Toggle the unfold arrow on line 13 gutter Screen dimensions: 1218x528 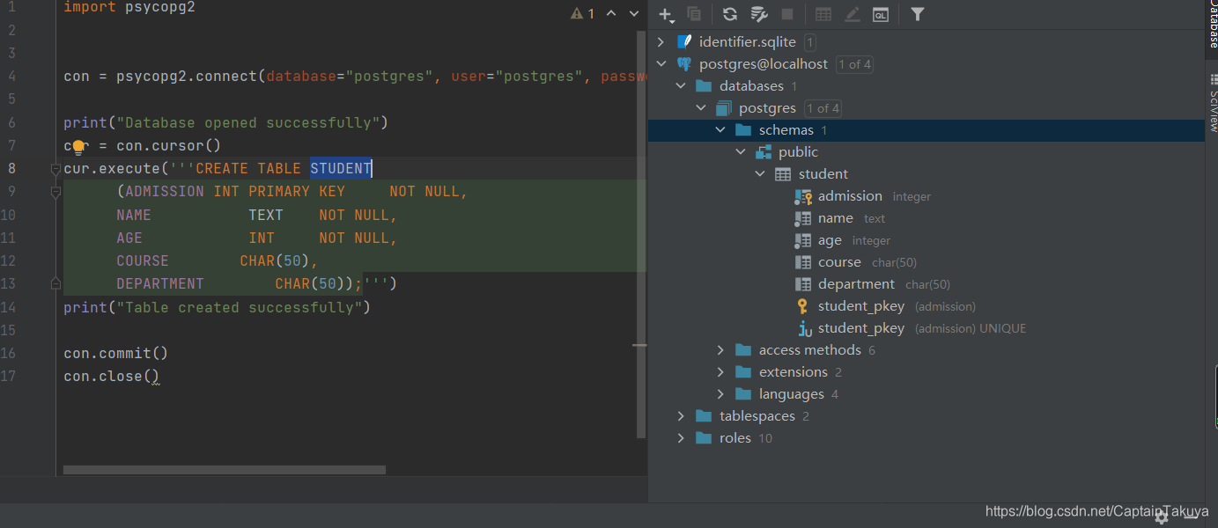55,282
